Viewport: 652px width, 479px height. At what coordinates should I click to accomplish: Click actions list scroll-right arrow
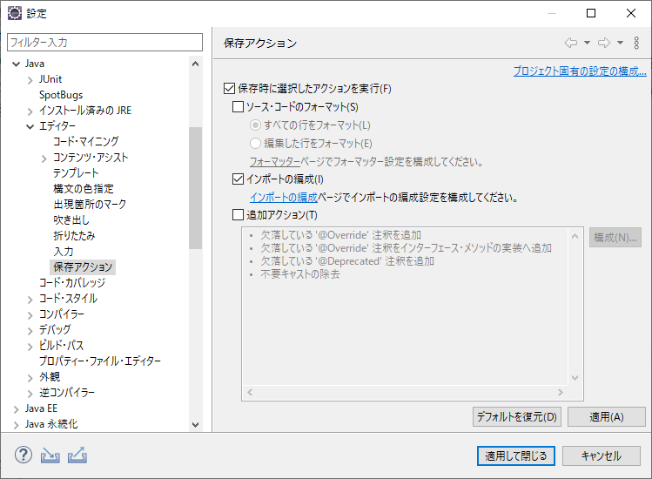(x=561, y=392)
